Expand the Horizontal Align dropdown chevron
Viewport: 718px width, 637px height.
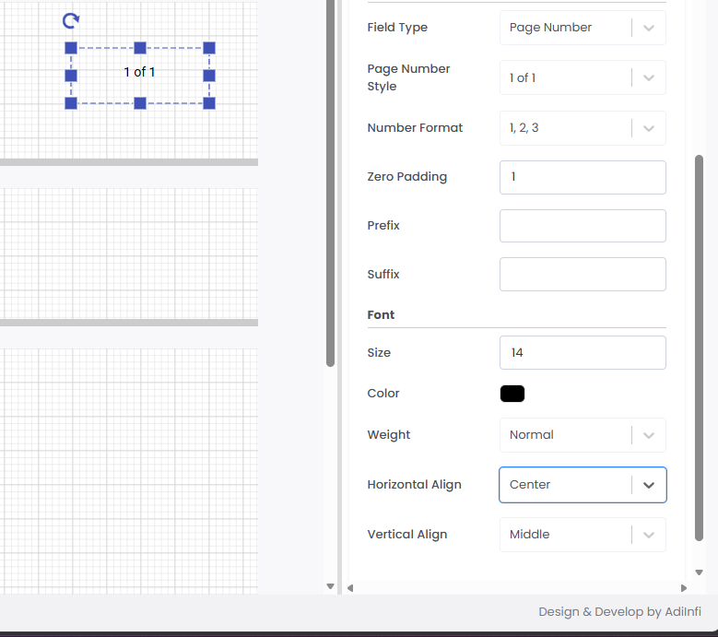pyautogui.click(x=649, y=485)
